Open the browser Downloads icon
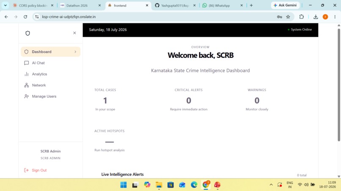This screenshot has height=191, width=341. [316, 17]
